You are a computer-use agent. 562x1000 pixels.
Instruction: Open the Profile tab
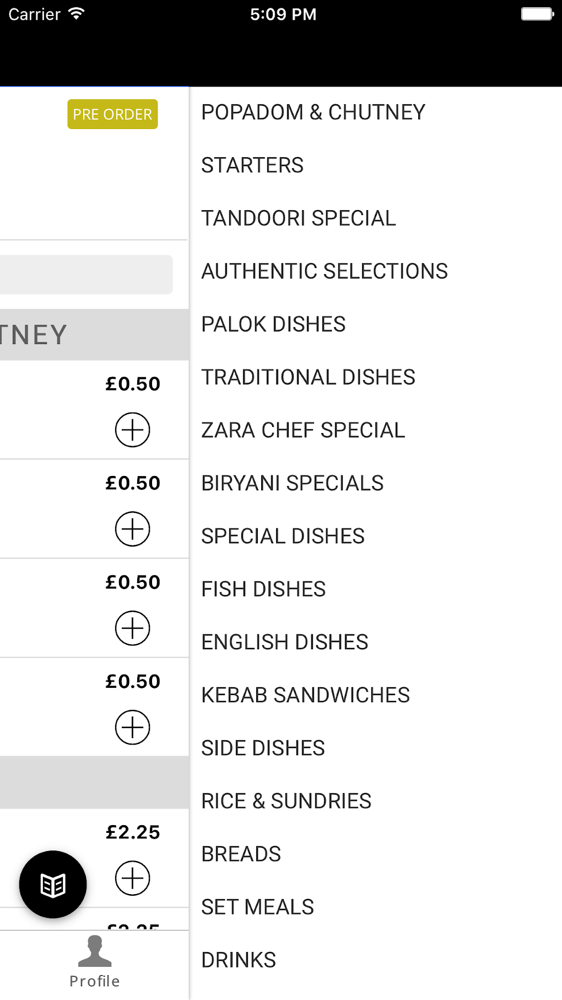click(95, 962)
